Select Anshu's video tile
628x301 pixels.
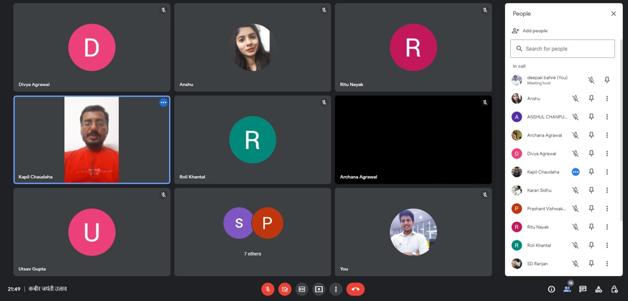point(253,47)
